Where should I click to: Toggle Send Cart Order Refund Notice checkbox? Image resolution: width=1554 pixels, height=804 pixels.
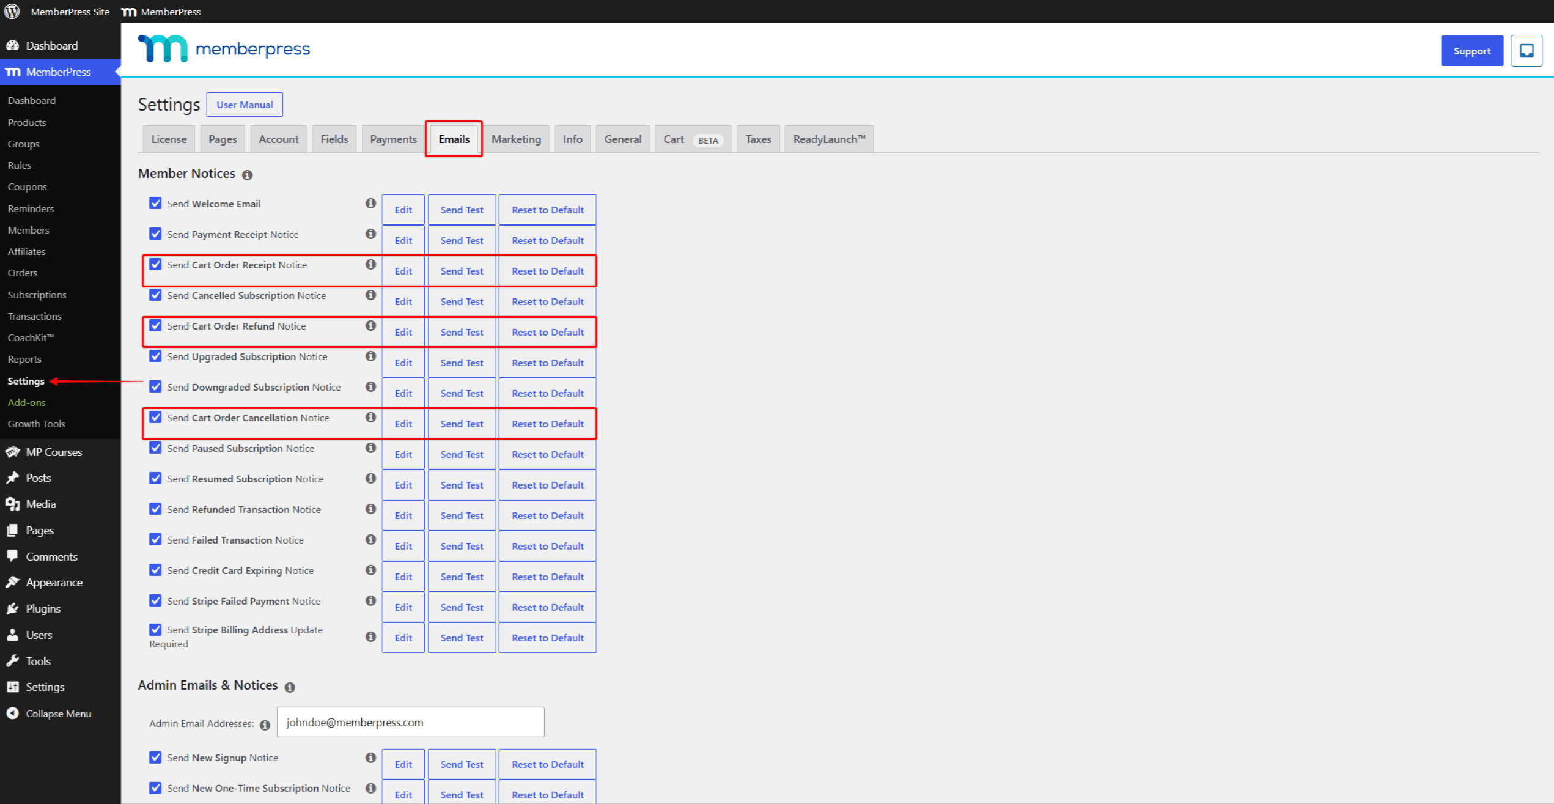pos(155,326)
